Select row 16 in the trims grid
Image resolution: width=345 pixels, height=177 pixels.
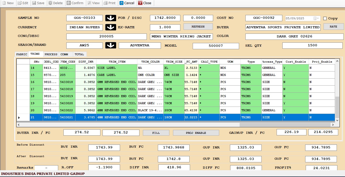[x=23, y=82]
